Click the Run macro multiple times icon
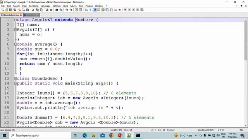The height and width of the screenshot is (139, 248). pyautogui.click(x=138, y=10)
